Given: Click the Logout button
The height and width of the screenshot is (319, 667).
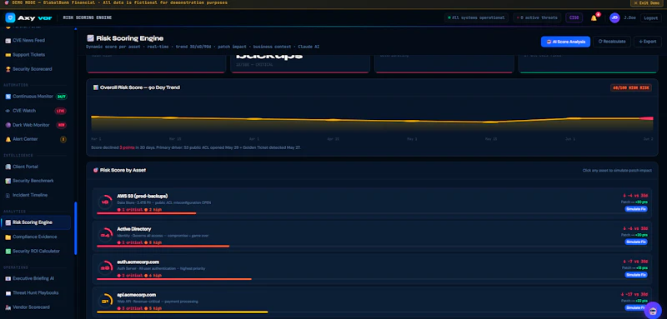Looking at the screenshot, I should (x=651, y=17).
